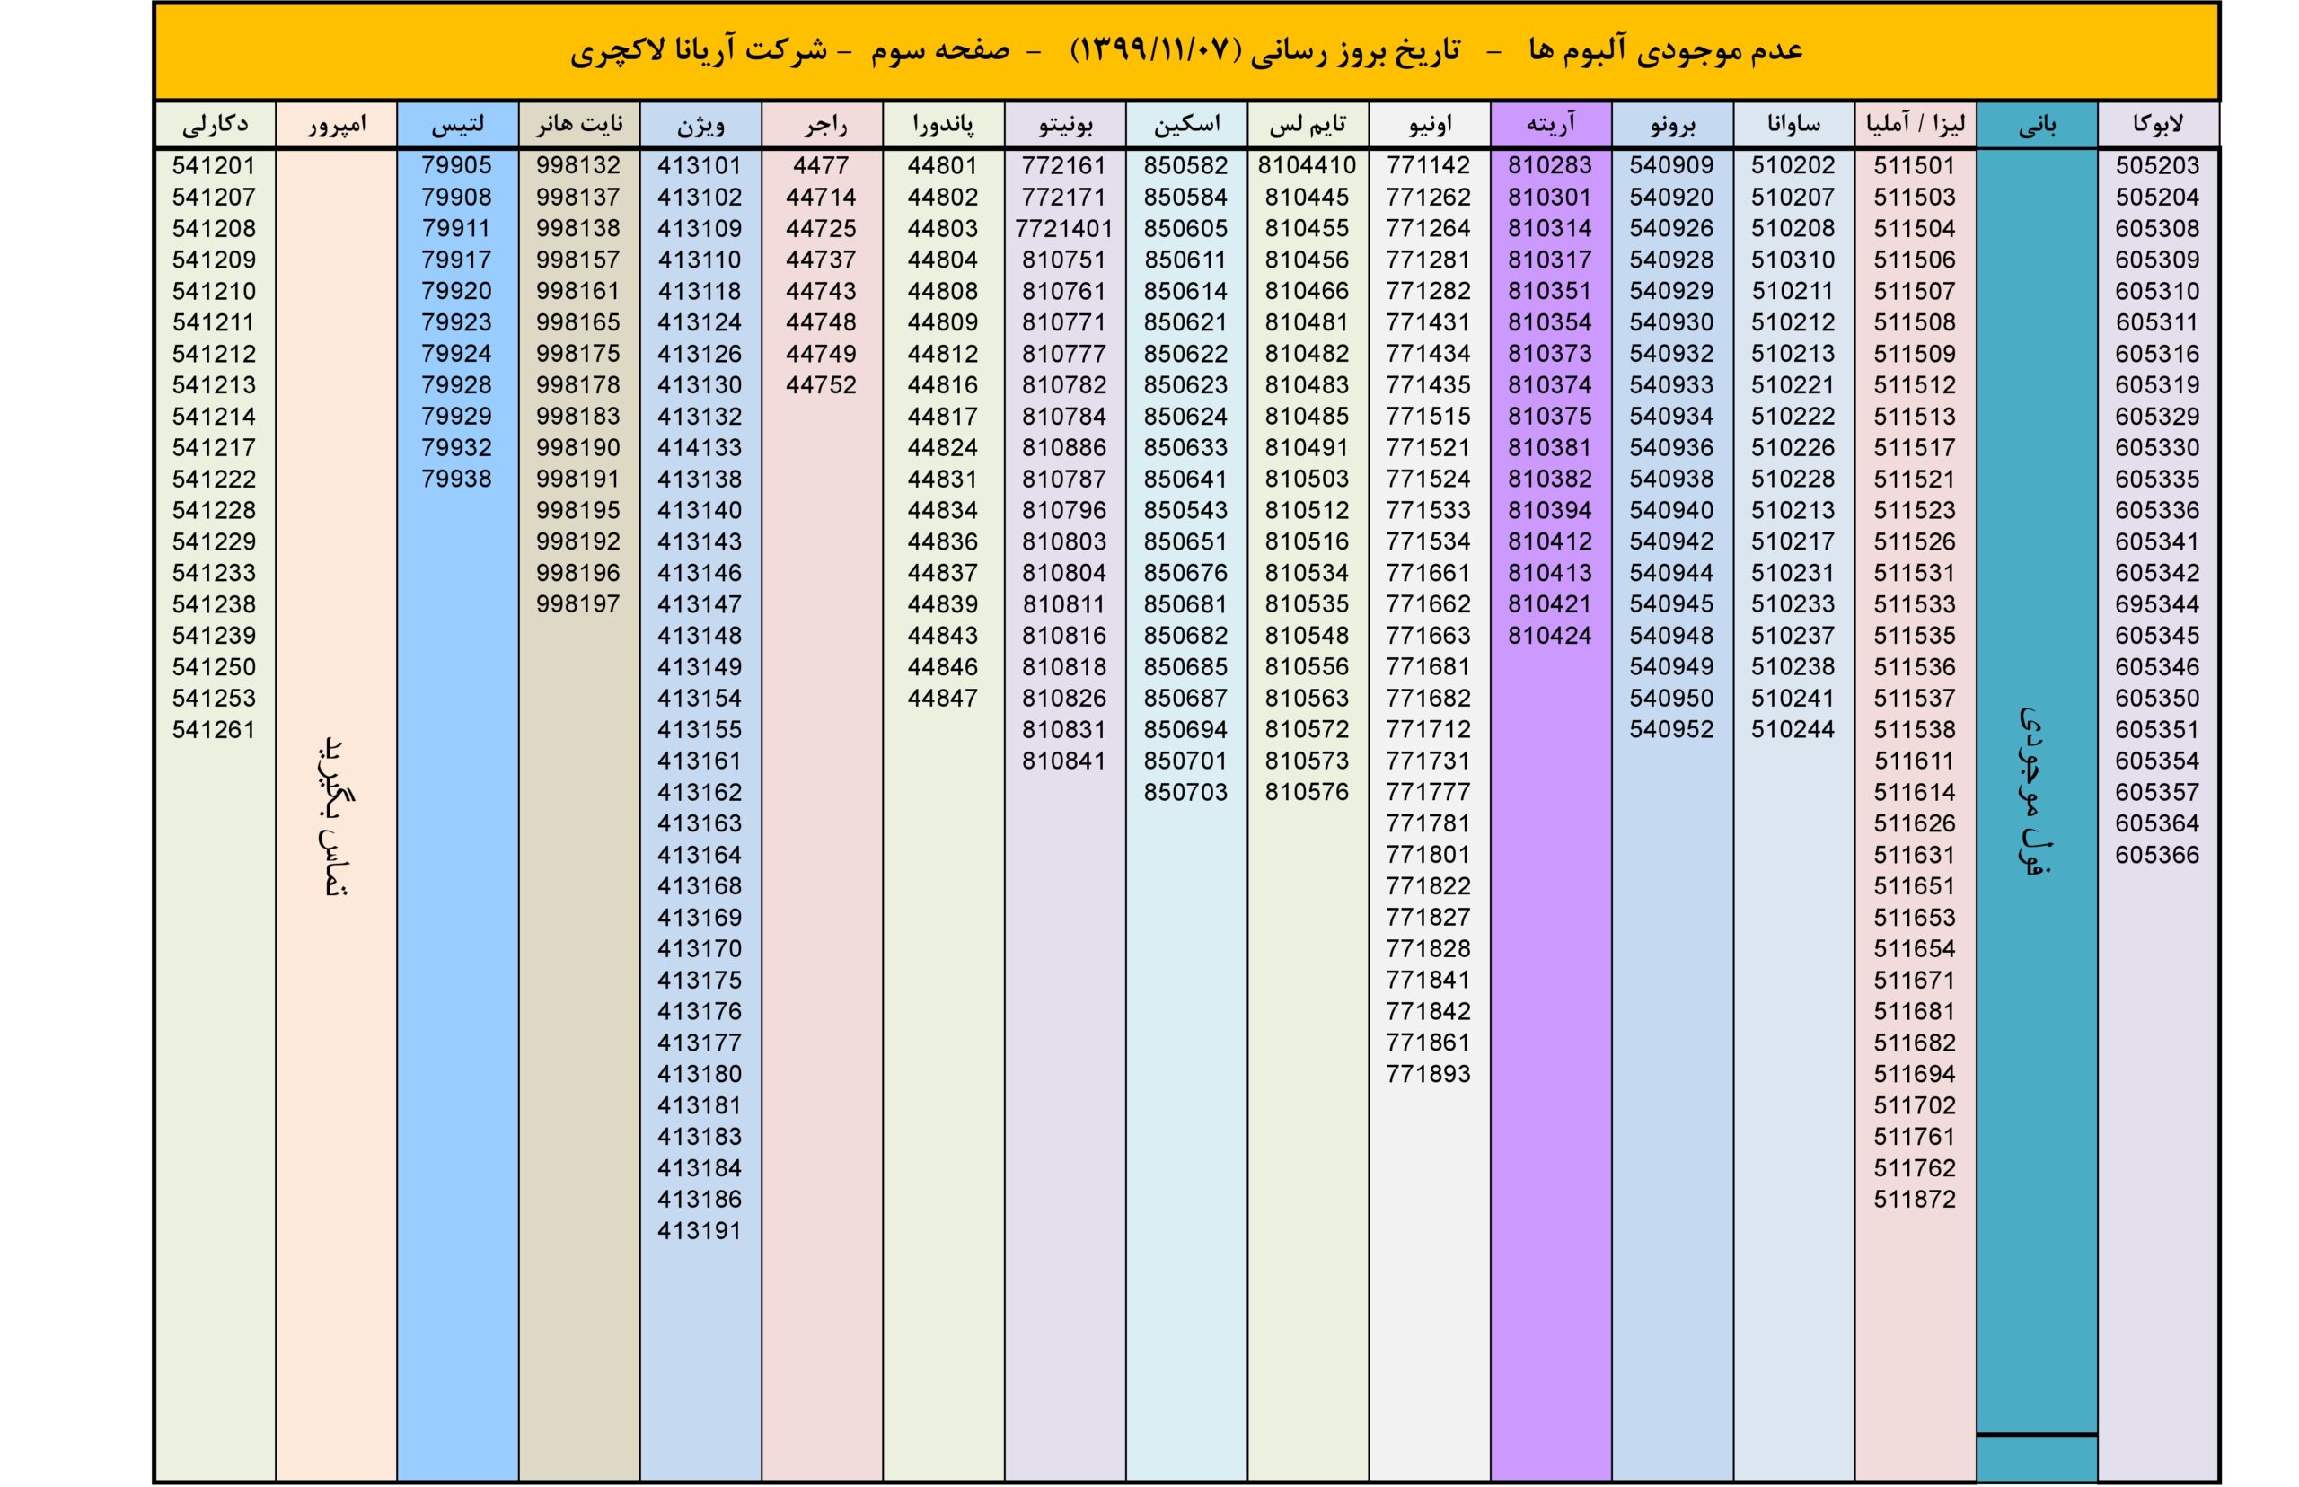
Task: Select code 510310
Action: coord(1793,260)
